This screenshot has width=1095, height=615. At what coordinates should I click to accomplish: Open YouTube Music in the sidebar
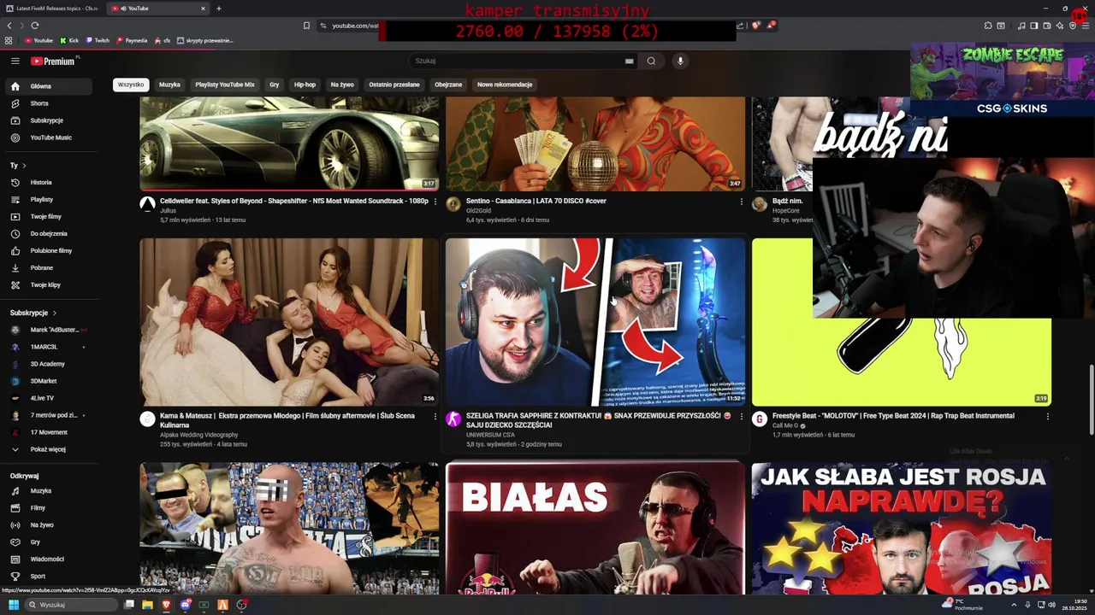point(48,138)
